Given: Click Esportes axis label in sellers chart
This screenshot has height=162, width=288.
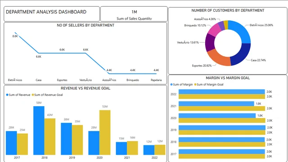Looking at the screenshot, I should coord(62,80).
